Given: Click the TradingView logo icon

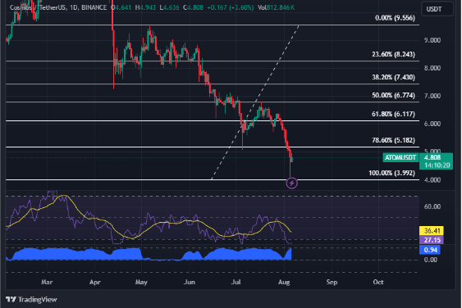Looking at the screenshot, I should tap(11, 300).
